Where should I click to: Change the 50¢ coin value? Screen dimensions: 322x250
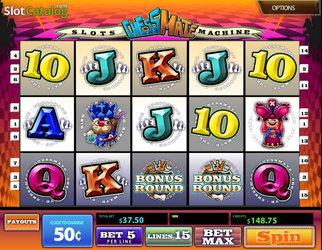coord(67,231)
